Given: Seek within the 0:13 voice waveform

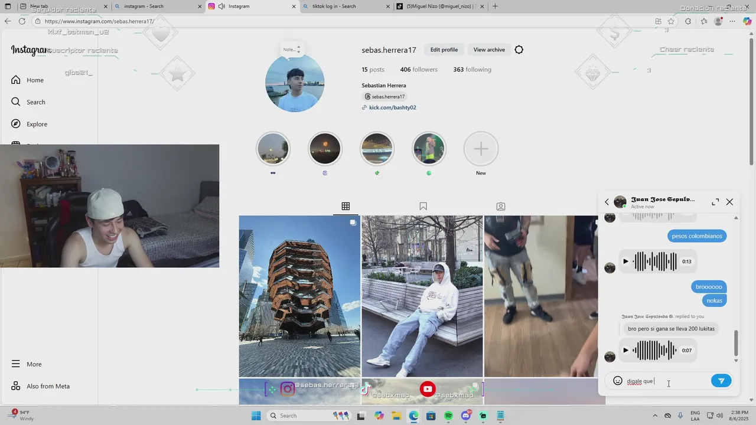Looking at the screenshot, I should pos(656,261).
